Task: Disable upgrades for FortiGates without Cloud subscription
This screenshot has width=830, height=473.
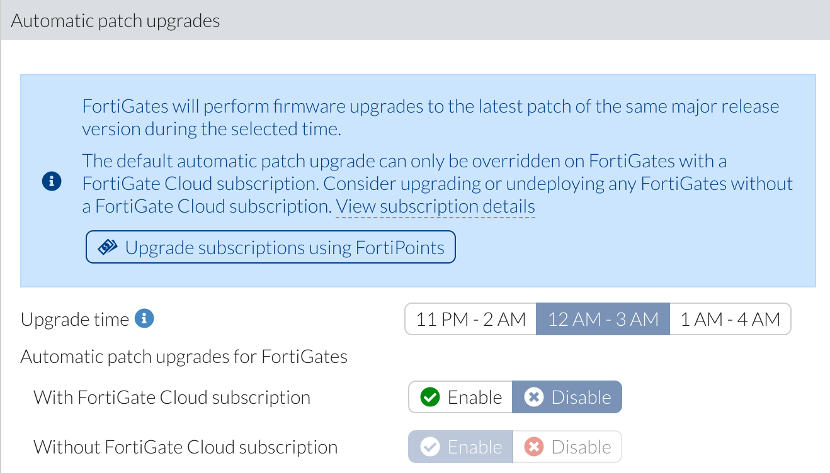Action: (567, 447)
